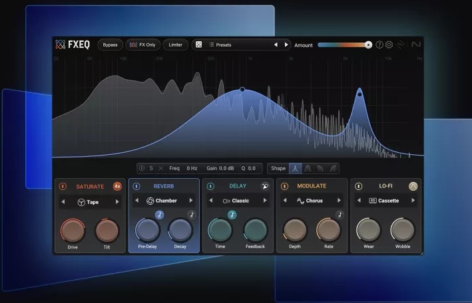The height and width of the screenshot is (303, 472).
Task: Load the previous preset arrow
Action: (x=276, y=45)
